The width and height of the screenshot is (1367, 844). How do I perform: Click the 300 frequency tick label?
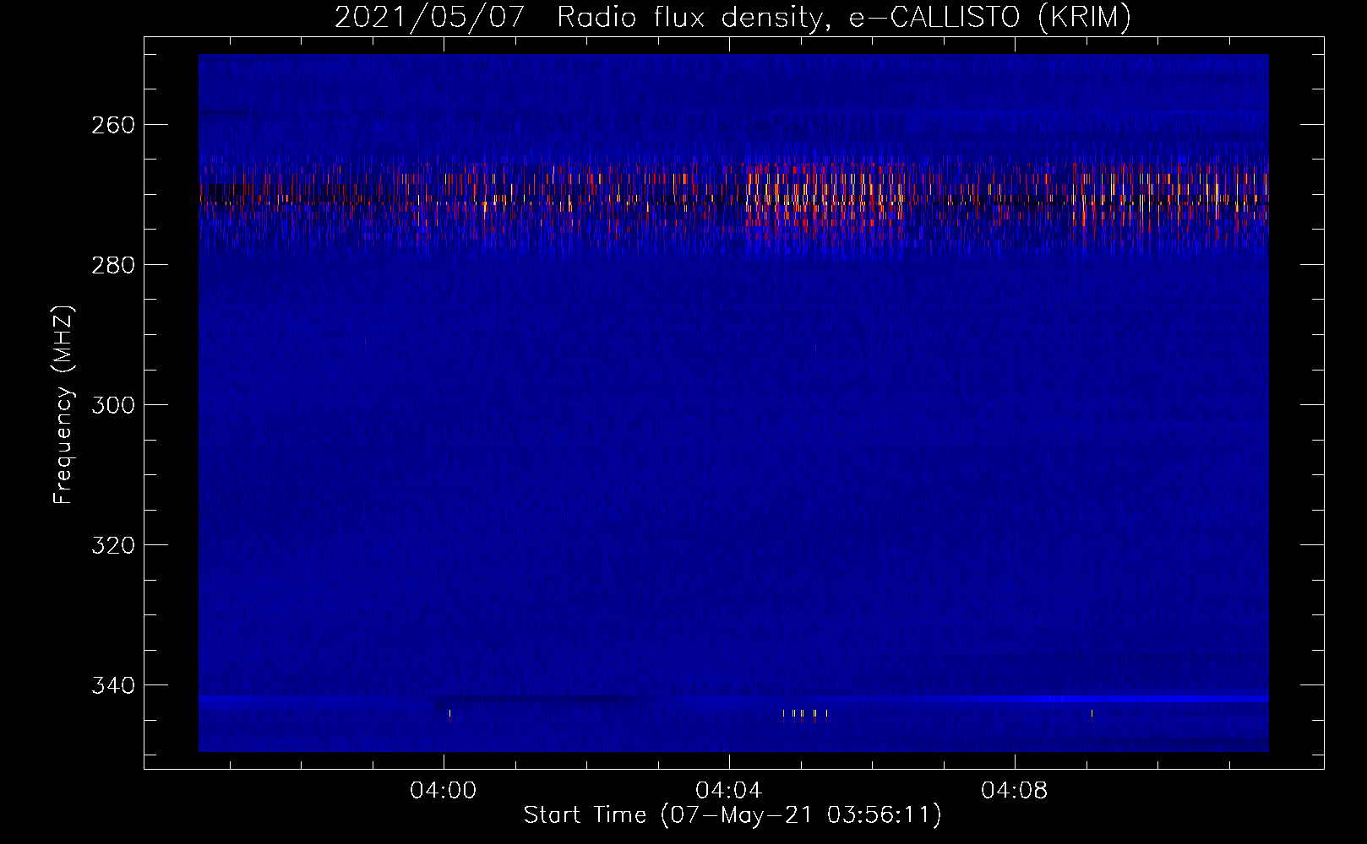tap(113, 405)
